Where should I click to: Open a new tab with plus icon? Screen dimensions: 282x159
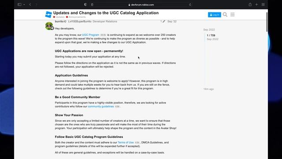[256, 4]
